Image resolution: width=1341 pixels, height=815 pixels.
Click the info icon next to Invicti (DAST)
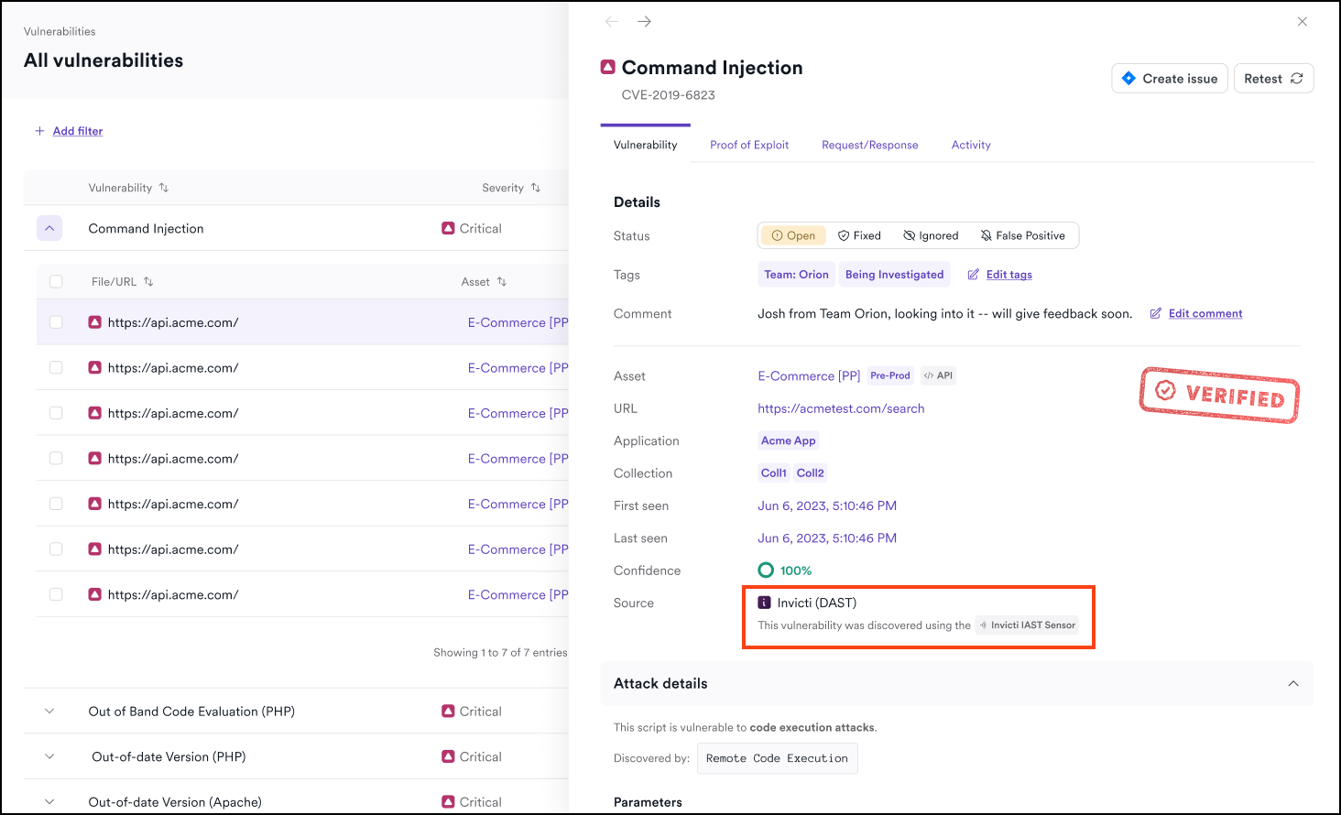(x=764, y=603)
